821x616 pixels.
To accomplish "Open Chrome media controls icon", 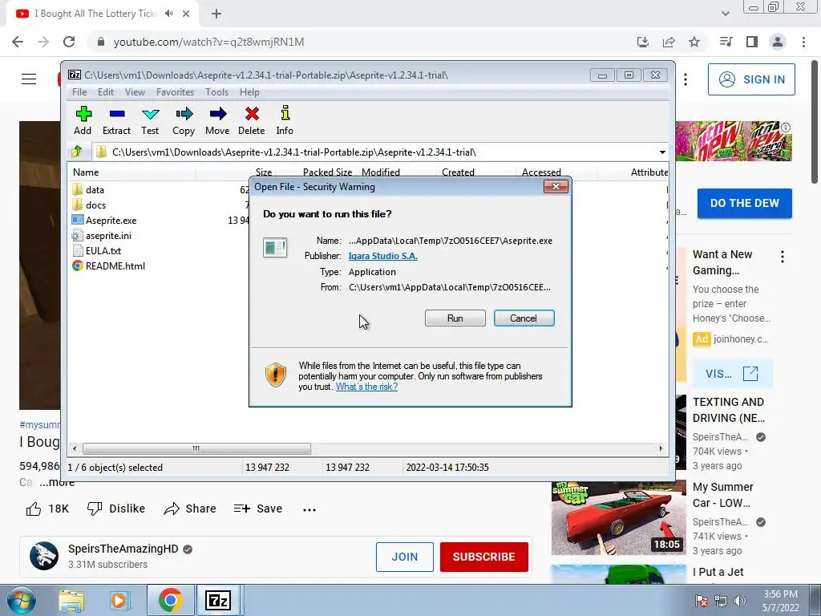I will [726, 42].
